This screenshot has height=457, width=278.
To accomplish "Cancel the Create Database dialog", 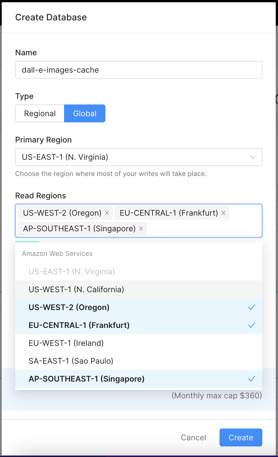I will pos(193,437).
